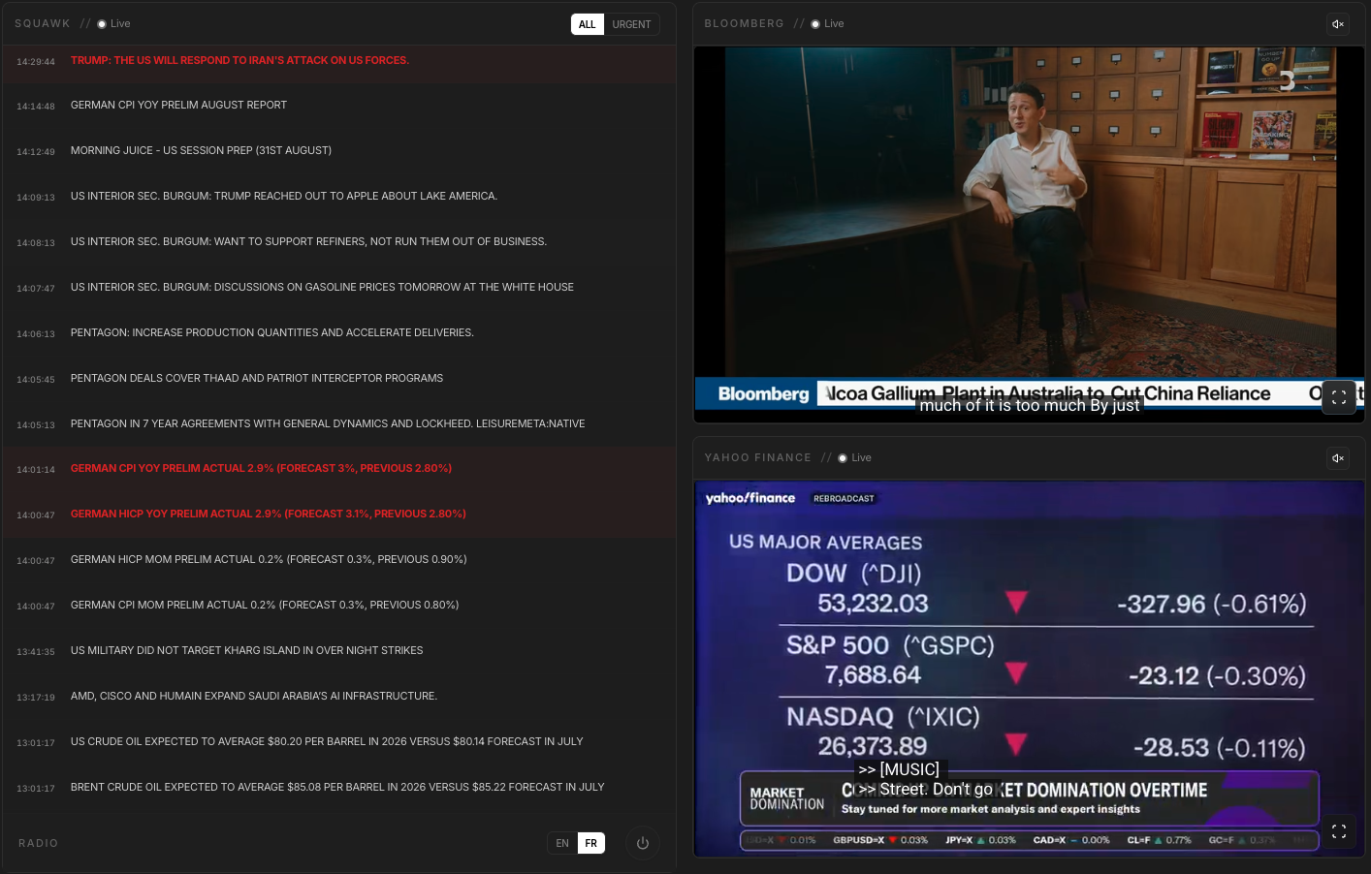Click the SQUAWK panel title
This screenshot has height=874, width=1371.
(43, 24)
